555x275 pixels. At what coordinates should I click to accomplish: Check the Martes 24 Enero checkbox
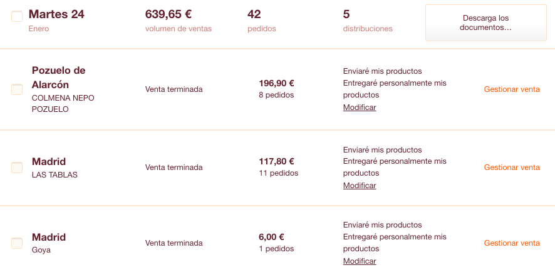17,16
